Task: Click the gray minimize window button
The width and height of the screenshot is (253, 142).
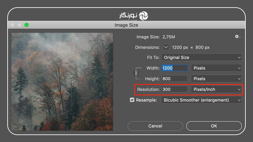Action: [x=20, y=25]
